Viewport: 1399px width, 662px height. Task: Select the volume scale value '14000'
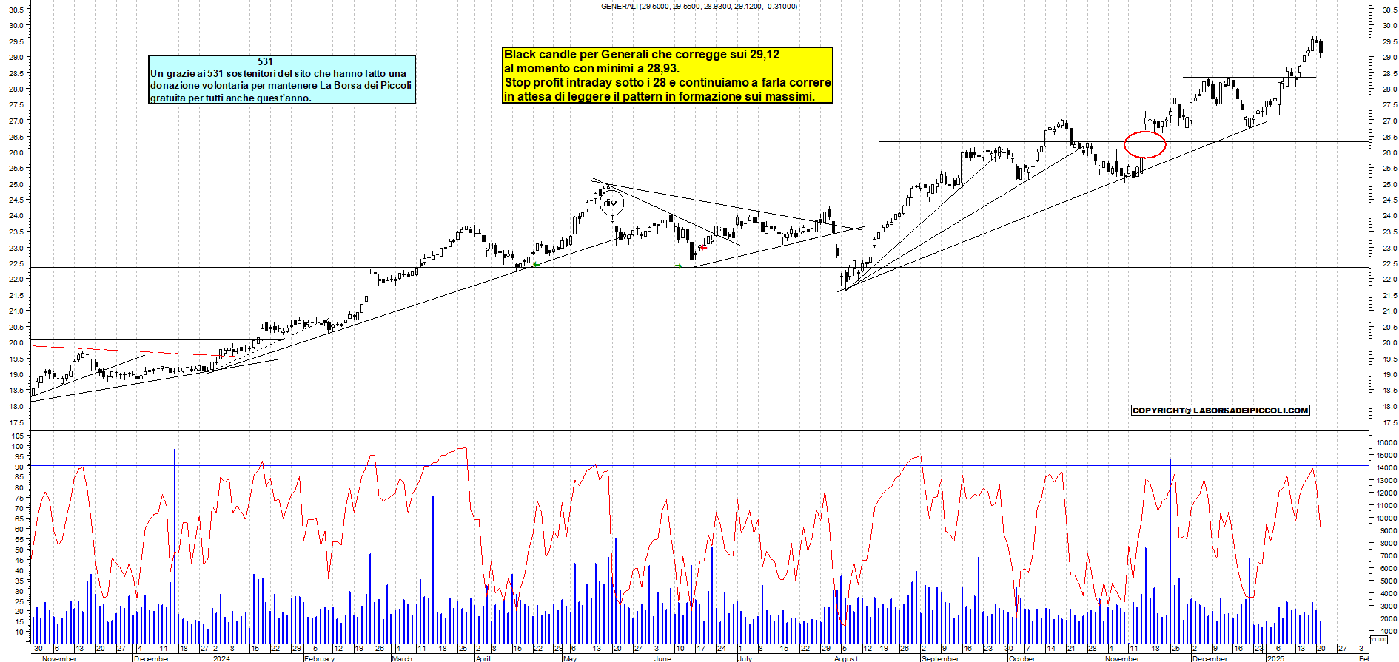(x=1386, y=468)
